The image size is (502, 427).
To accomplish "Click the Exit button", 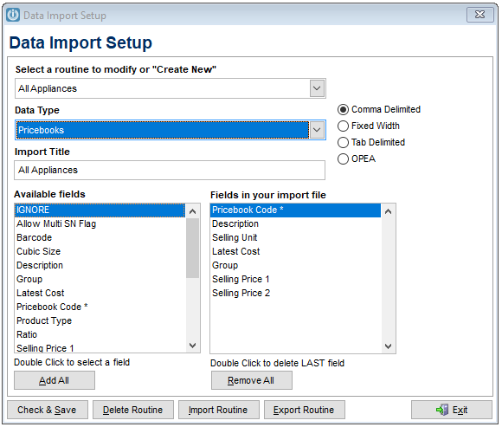I will pyautogui.click(x=452, y=410).
